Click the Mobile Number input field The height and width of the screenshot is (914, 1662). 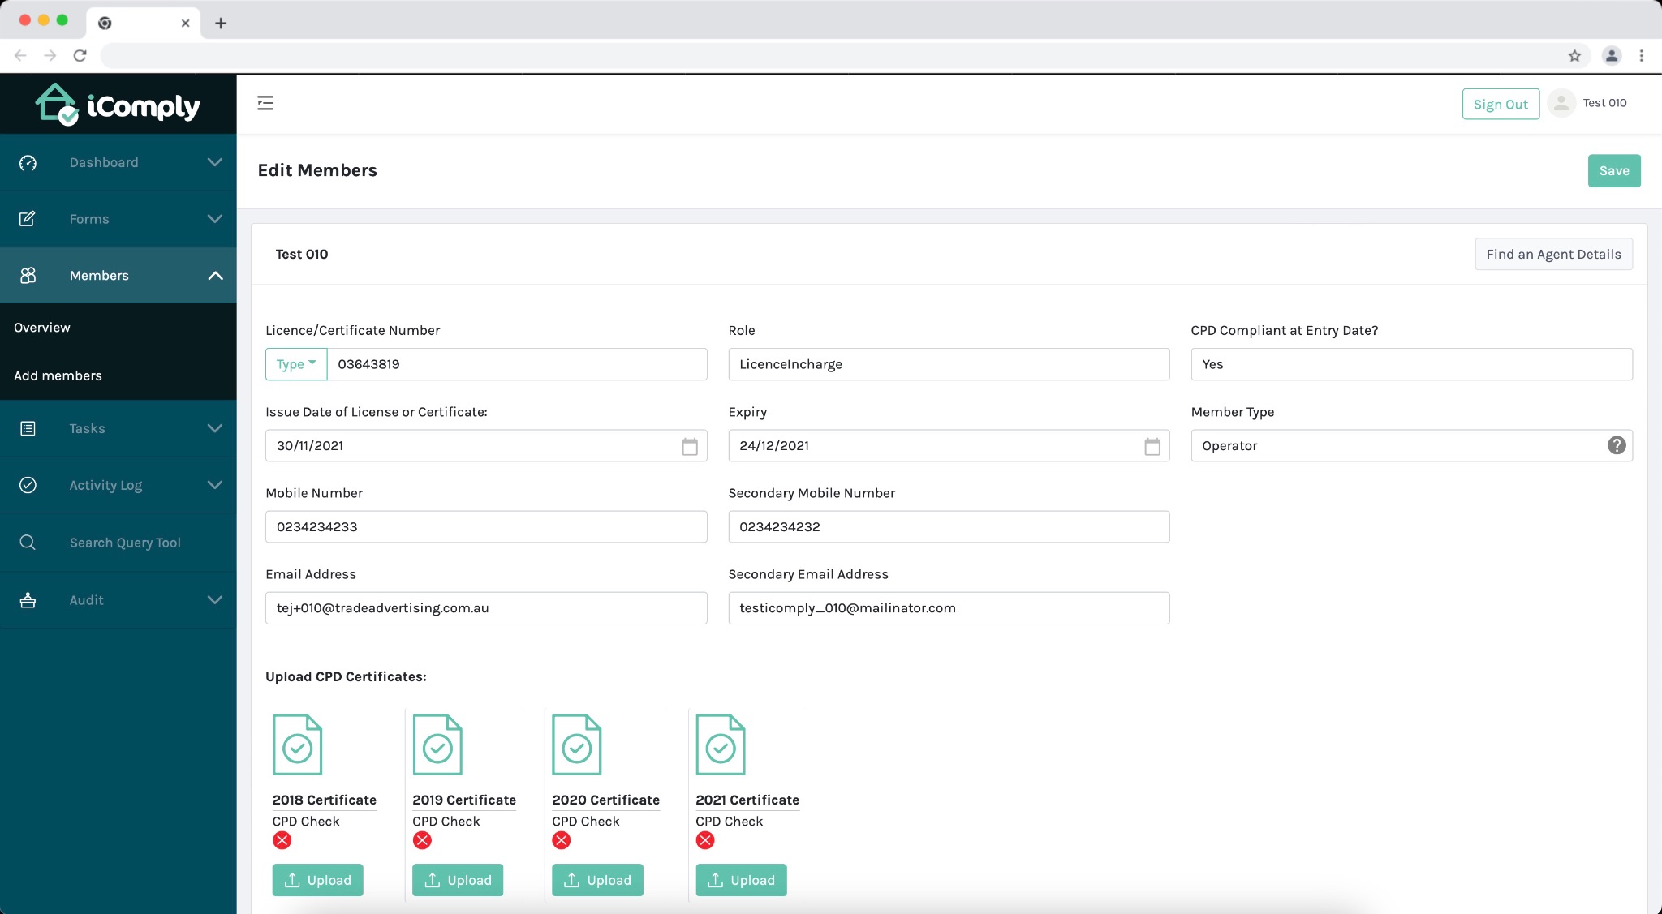(486, 526)
